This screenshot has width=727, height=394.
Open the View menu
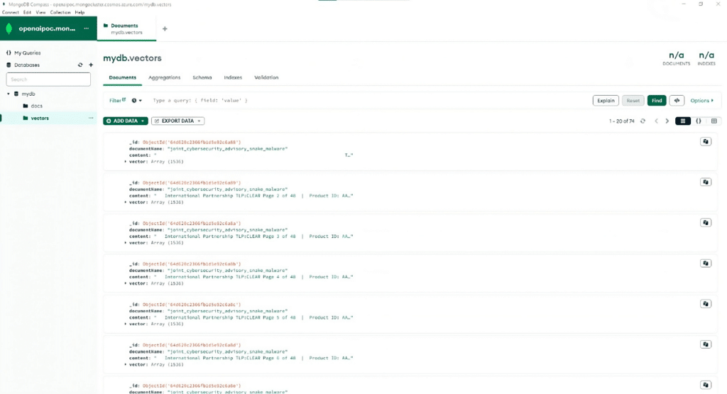click(40, 13)
